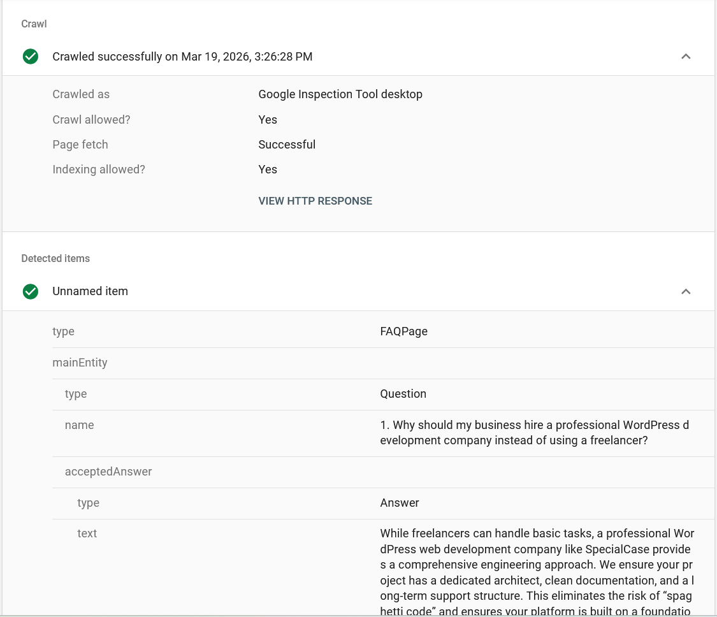Click the Detected items section label
Image resolution: width=717 pixels, height=617 pixels.
point(55,258)
